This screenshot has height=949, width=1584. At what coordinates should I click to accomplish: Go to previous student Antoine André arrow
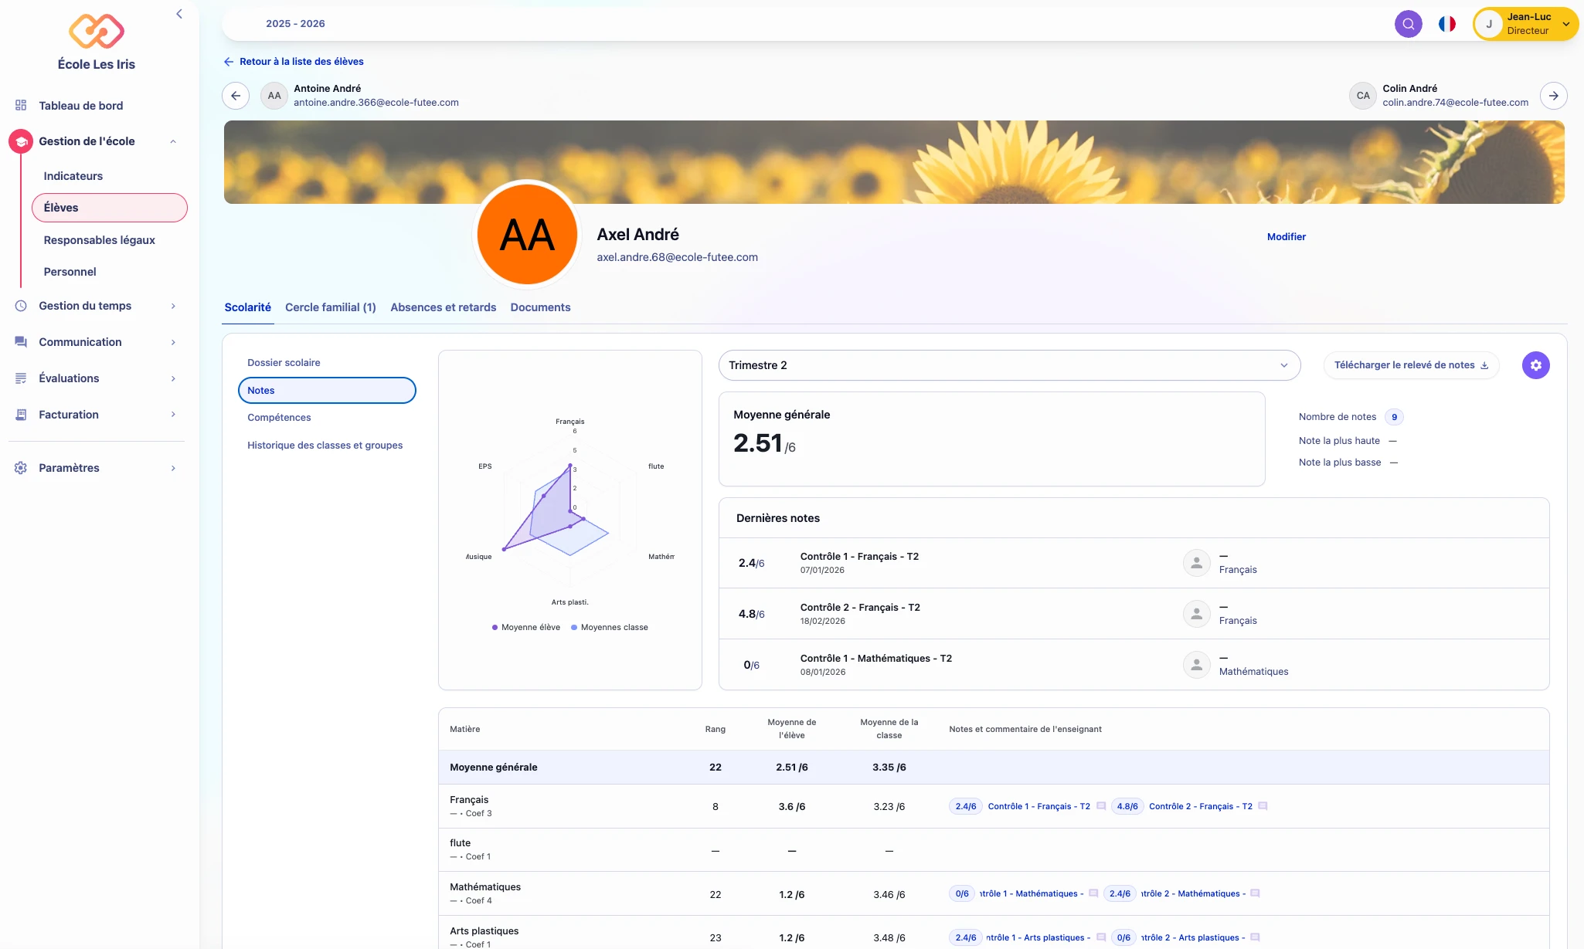click(x=236, y=96)
